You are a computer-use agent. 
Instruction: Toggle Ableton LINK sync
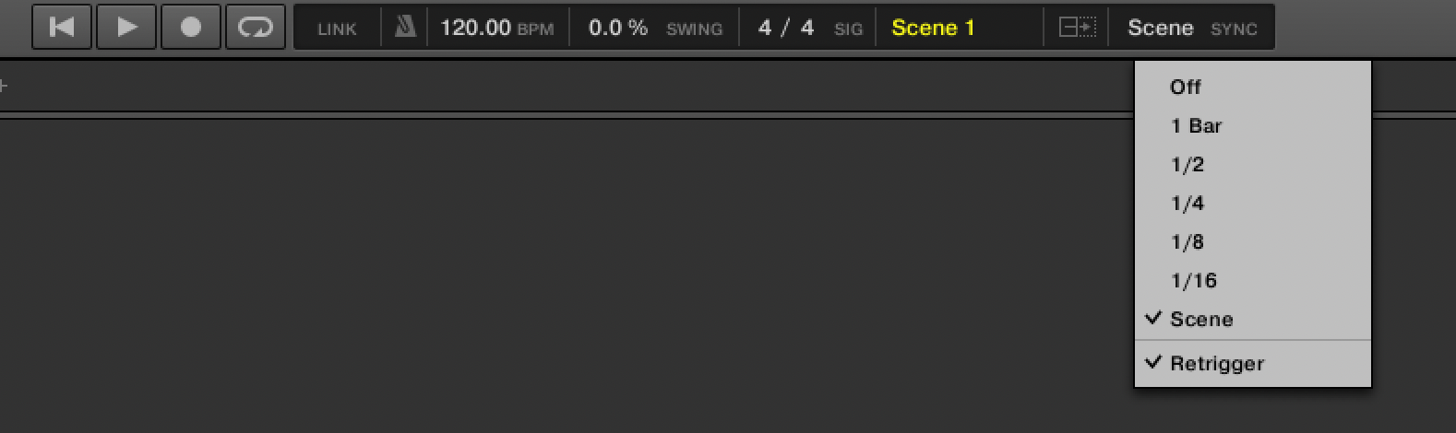(x=337, y=29)
